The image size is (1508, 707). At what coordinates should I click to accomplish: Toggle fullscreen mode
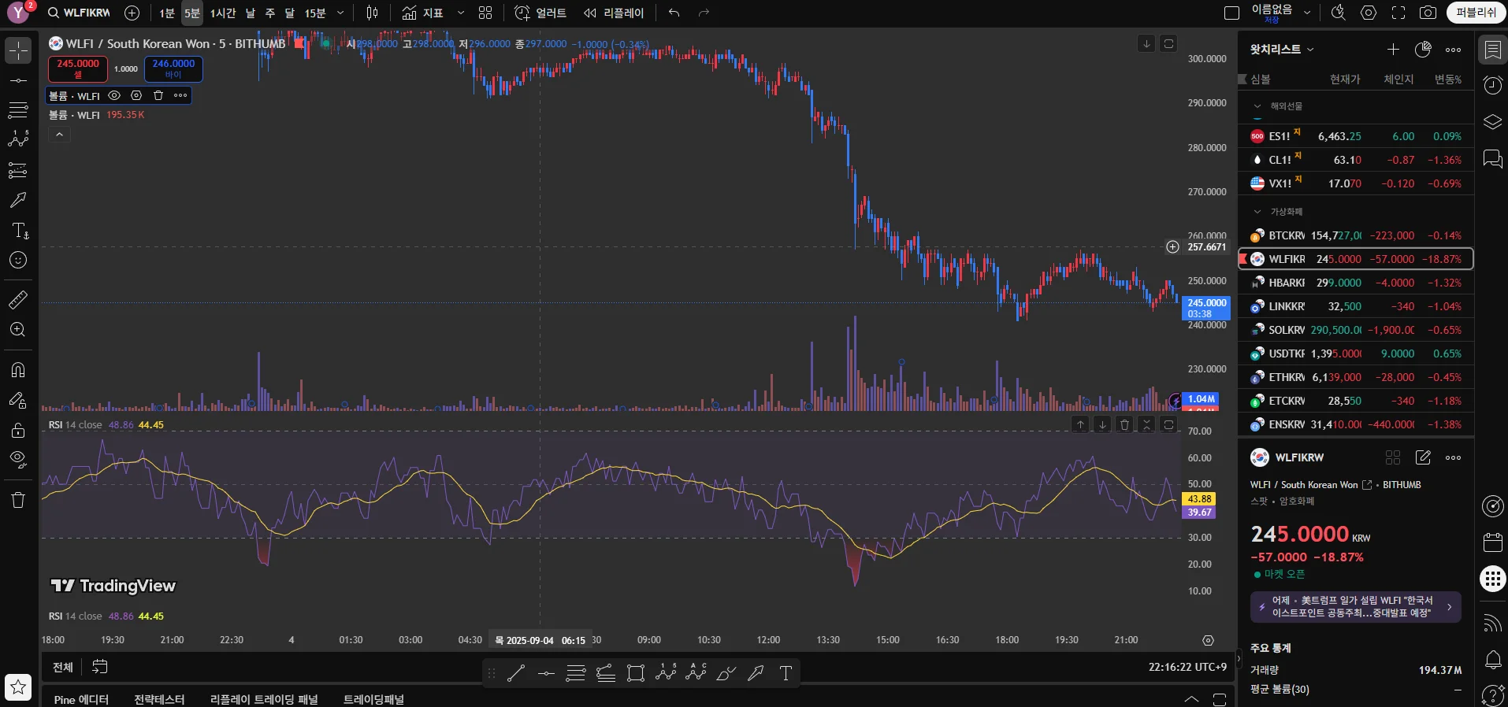pos(1398,13)
